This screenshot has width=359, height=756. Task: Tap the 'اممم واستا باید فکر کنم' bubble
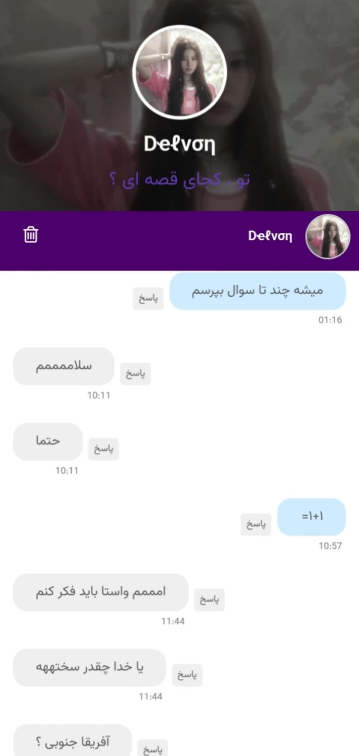point(101,593)
